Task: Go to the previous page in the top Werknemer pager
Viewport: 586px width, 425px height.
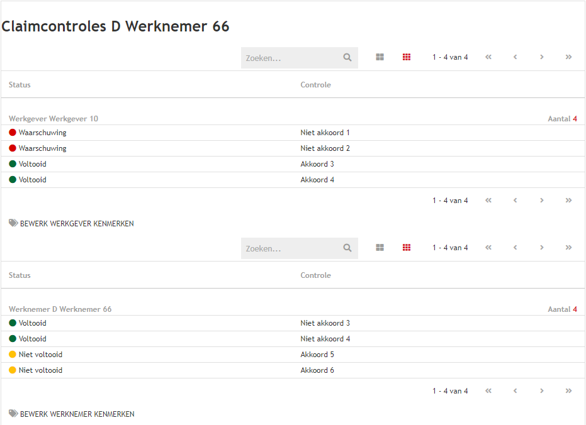Action: pyautogui.click(x=515, y=248)
